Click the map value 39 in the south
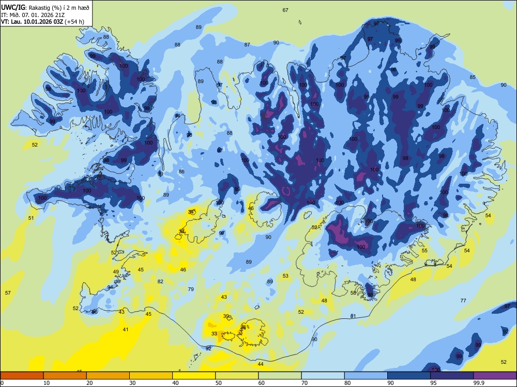 pyautogui.click(x=226, y=316)
